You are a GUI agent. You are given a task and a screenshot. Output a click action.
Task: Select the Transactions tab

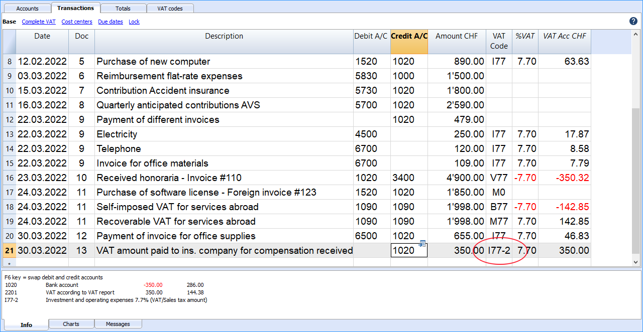(76, 8)
